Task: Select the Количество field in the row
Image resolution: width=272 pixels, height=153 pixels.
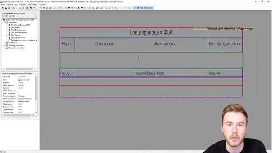Action: 215,73
